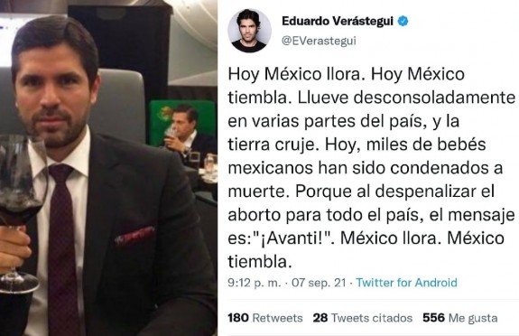Open the airplane cabin photo on left

point(108,168)
